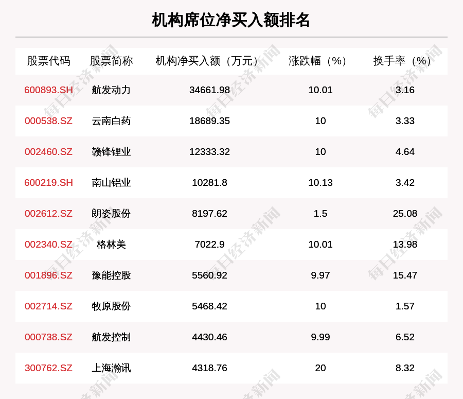Click the stock name 云南白药
This screenshot has height=399, width=463.
coord(111,121)
